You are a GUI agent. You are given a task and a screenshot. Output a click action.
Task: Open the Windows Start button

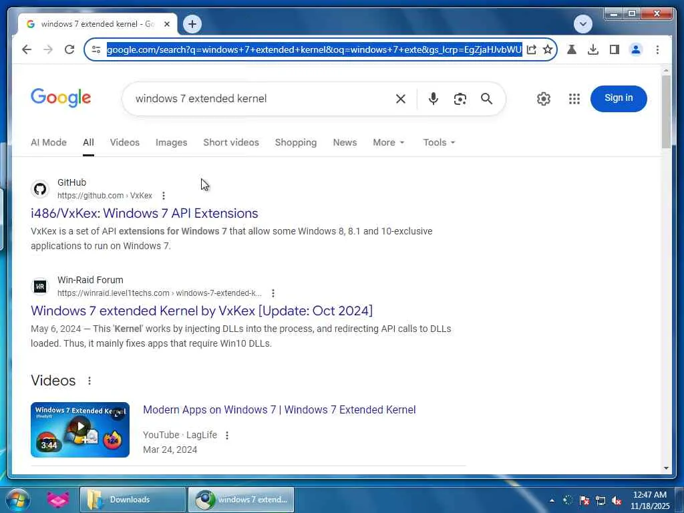click(x=18, y=500)
